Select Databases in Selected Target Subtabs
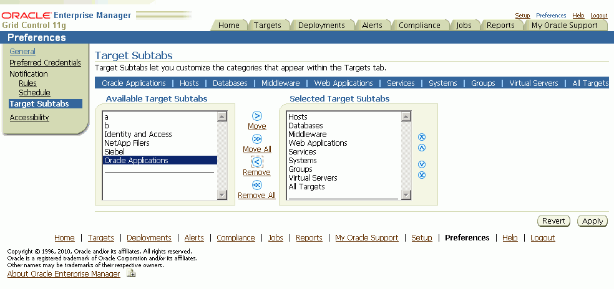This screenshot has height=289, width=614. 344,126
